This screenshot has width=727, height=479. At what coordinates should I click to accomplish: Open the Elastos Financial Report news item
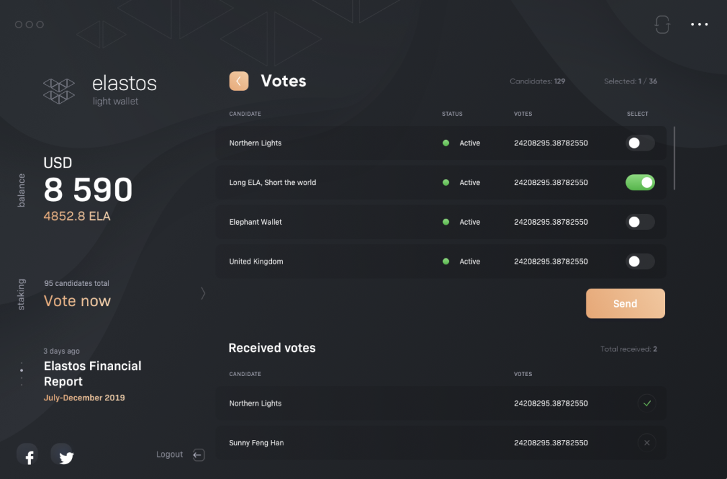pos(92,373)
